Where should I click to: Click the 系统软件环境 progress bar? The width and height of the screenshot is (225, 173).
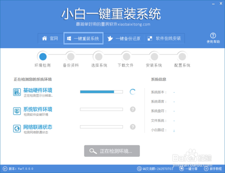tap(101, 109)
